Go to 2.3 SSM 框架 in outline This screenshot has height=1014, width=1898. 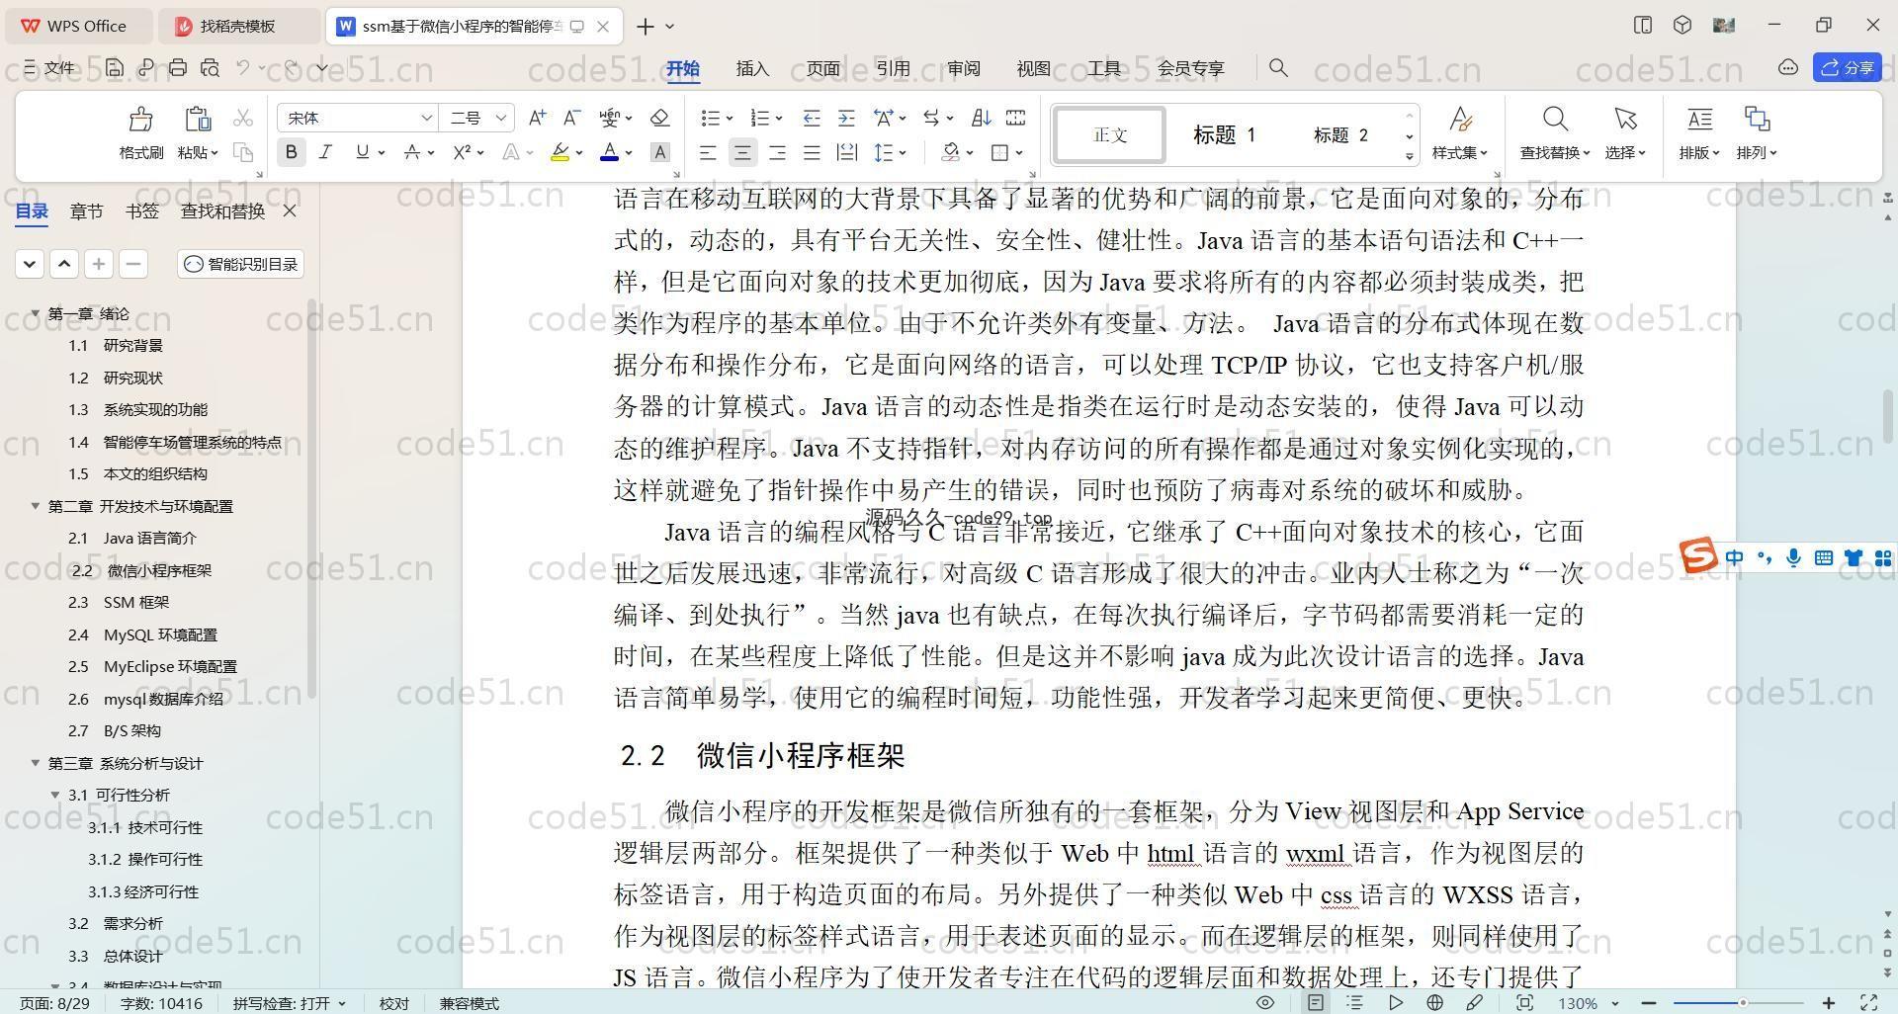(119, 602)
